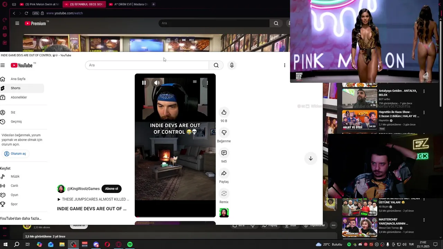The image size is (443, 249).
Task: Open Spotify from taskbar
Action: [130, 245]
